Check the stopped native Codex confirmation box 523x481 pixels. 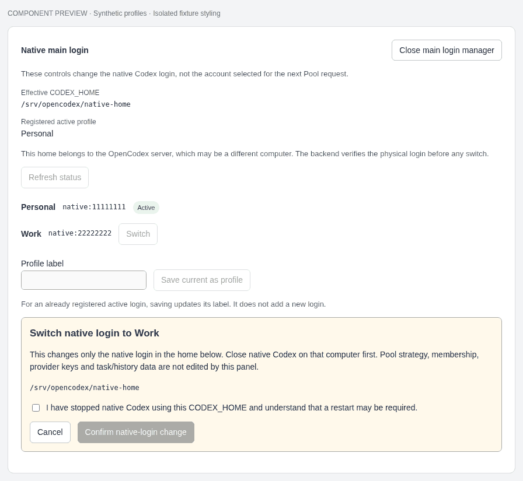tap(36, 408)
